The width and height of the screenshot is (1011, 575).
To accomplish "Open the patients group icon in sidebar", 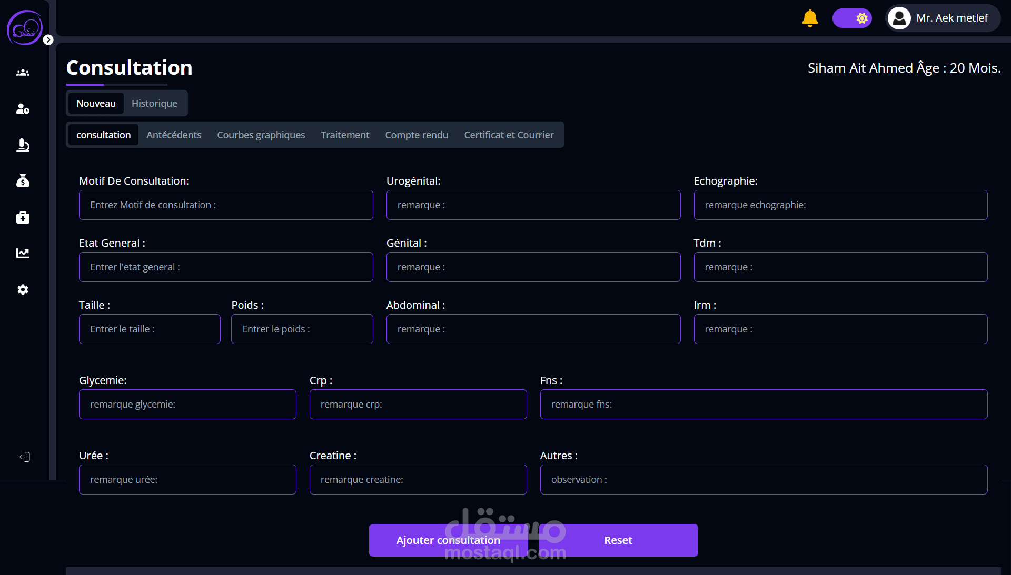I will (23, 73).
